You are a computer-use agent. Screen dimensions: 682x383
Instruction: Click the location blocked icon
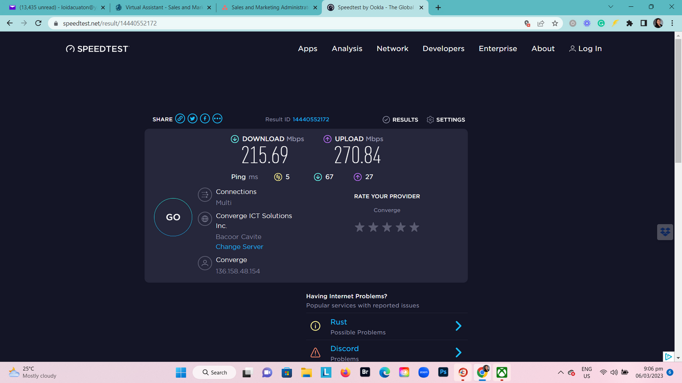[x=527, y=23]
